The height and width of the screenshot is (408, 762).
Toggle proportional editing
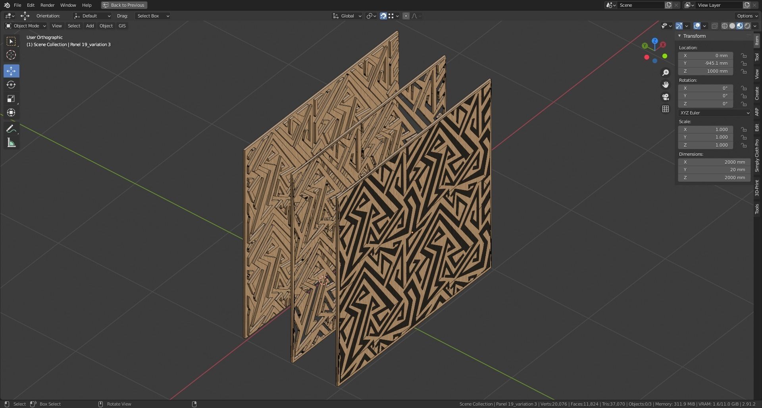406,16
